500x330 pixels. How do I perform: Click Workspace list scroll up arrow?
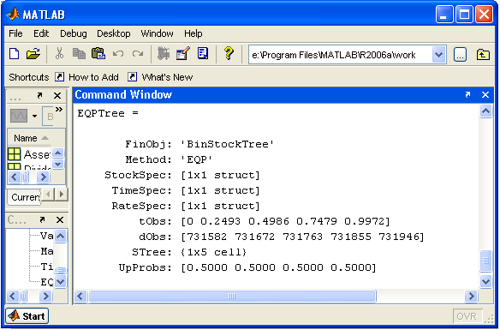pos(57,153)
